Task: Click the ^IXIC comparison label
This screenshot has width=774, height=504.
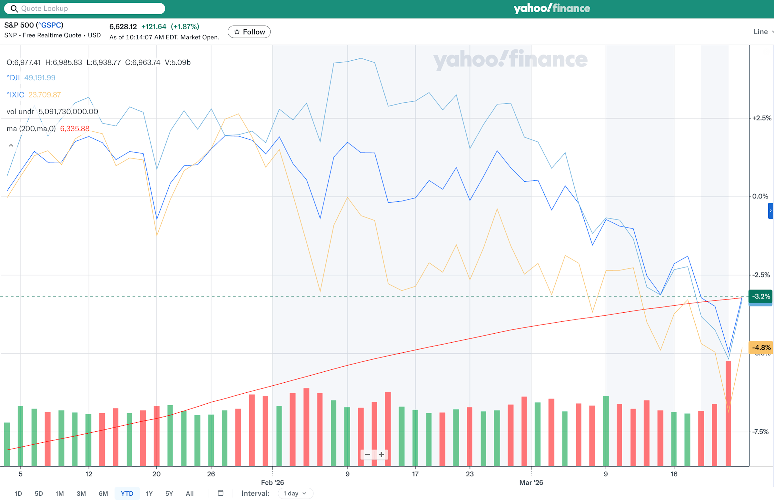Action: pyautogui.click(x=15, y=95)
